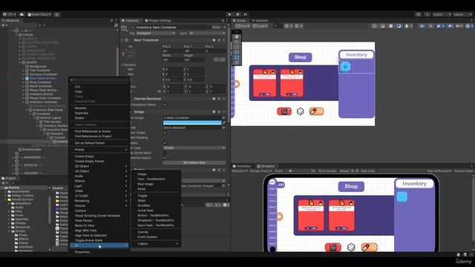
Task: Open the Image Type dropdown set to Simple
Action: click(194, 148)
